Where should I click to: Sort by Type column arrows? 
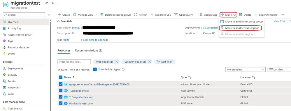pos(190,77)
